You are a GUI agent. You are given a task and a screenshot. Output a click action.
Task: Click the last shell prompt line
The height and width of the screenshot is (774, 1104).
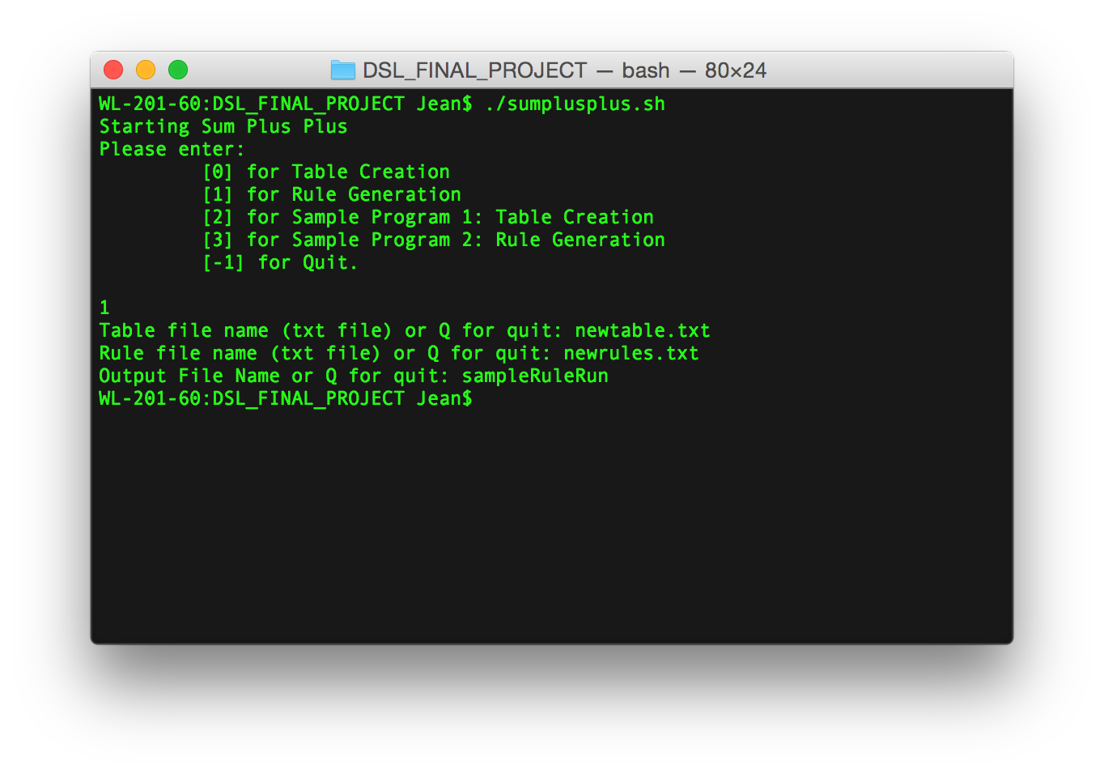(286, 398)
